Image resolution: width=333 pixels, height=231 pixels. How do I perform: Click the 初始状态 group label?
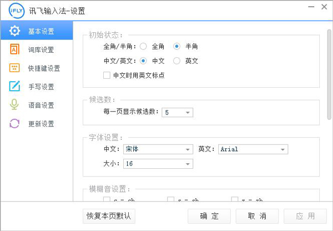click(105, 35)
